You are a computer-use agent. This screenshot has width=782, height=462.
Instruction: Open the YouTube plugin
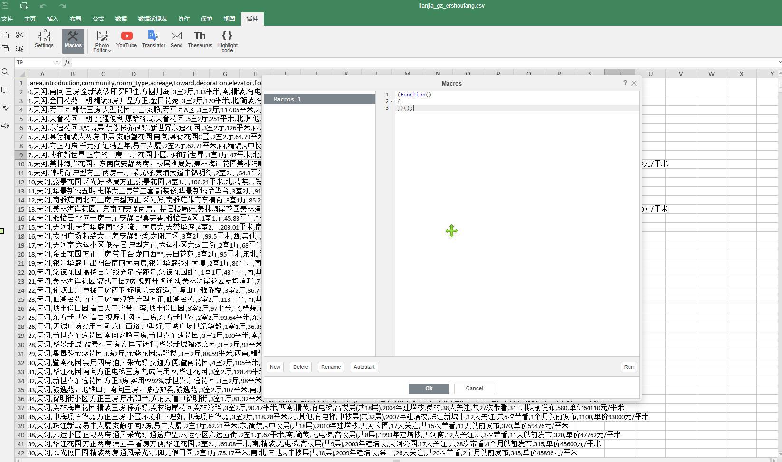[x=126, y=40]
